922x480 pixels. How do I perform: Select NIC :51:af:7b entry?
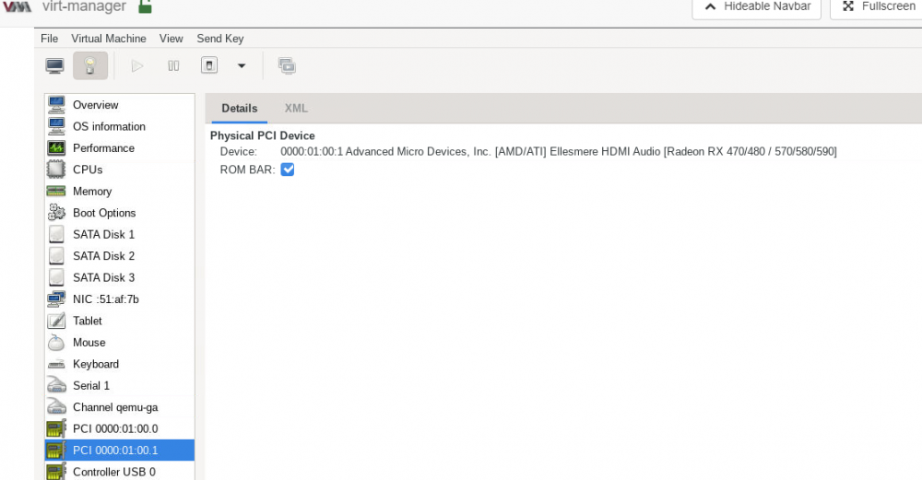(120, 299)
